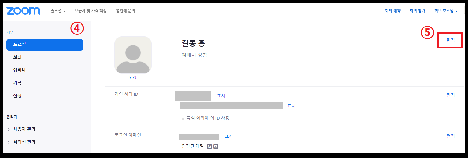This screenshot has height=158, width=468.
Task: Open the 회의 호스팅 dropdown
Action: coord(446,11)
